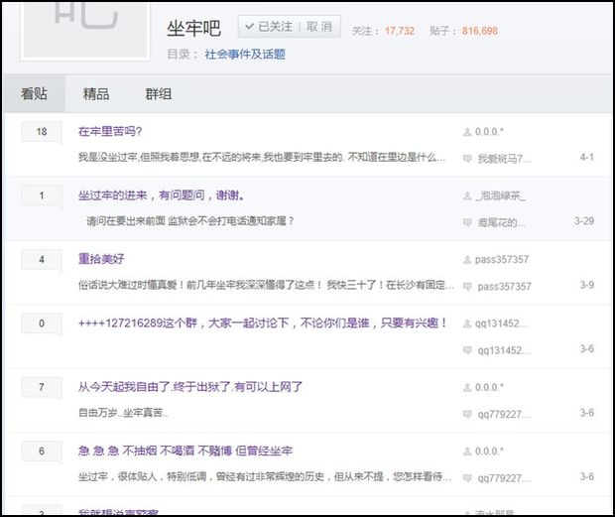Open the 重拾美好 thread
Screen dimensions: 615x517
[101, 259]
